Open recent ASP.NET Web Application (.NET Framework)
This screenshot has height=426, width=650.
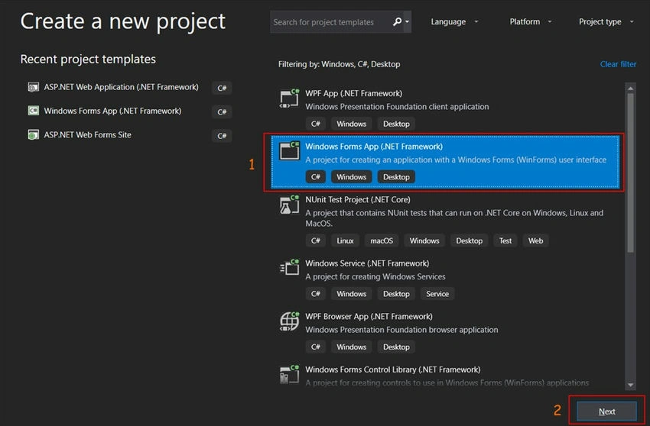tap(121, 87)
